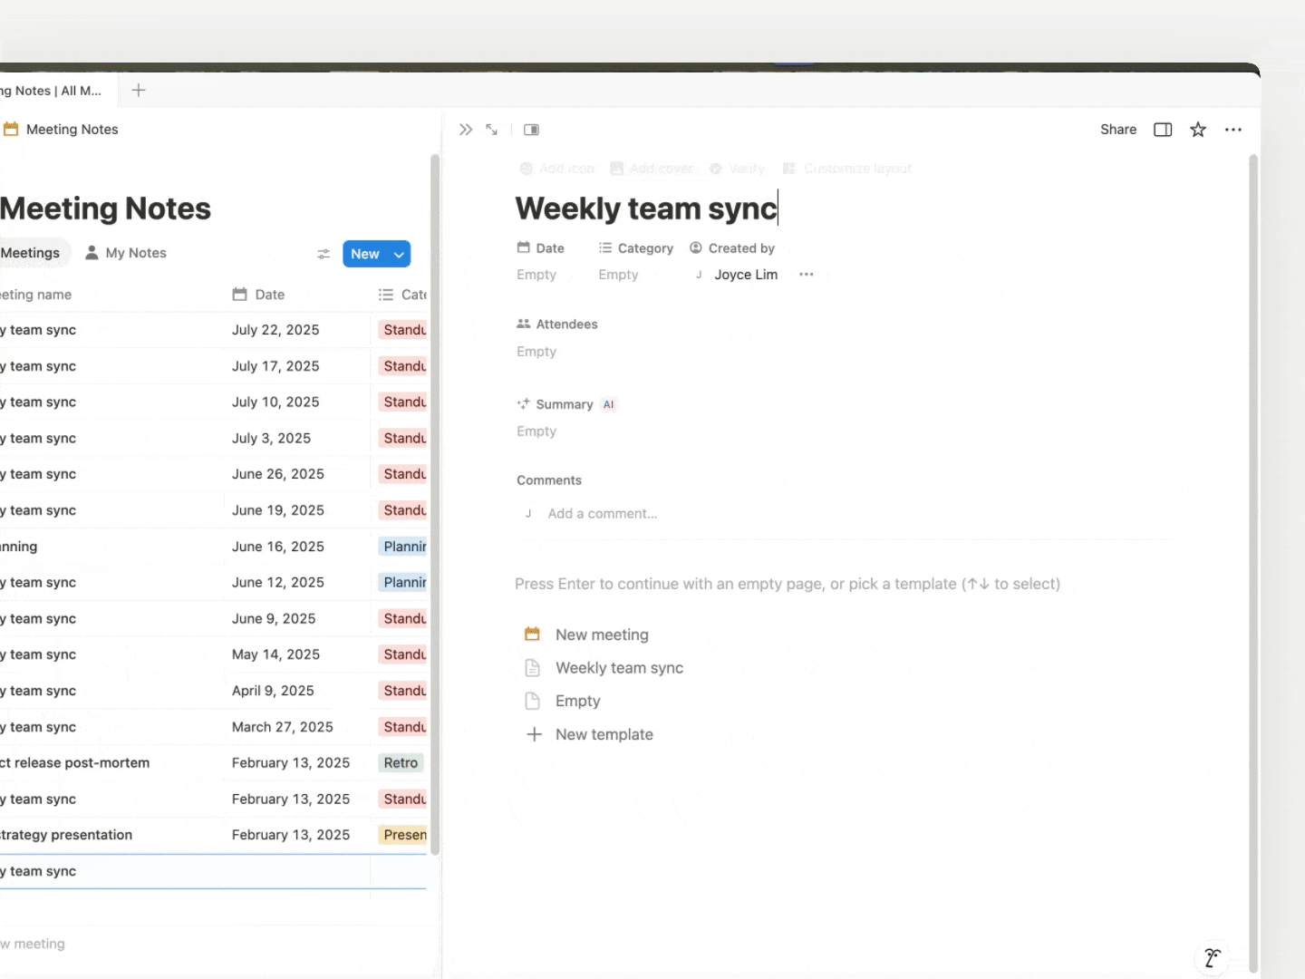This screenshot has height=979, width=1305.
Task: Create a New template option
Action: pos(604,734)
